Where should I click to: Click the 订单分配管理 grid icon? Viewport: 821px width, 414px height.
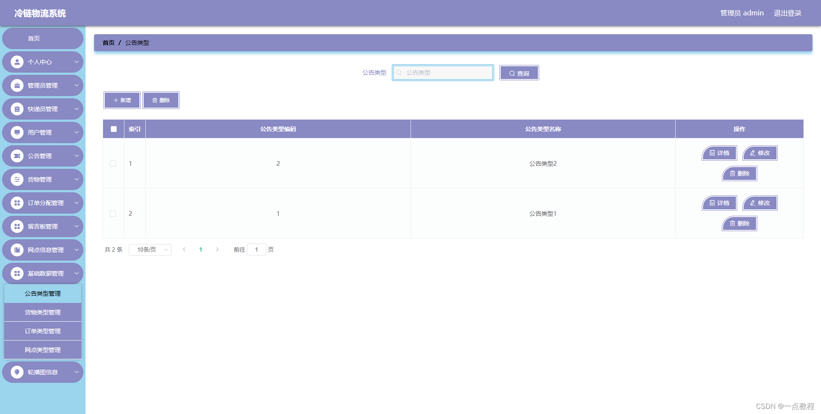(x=17, y=203)
